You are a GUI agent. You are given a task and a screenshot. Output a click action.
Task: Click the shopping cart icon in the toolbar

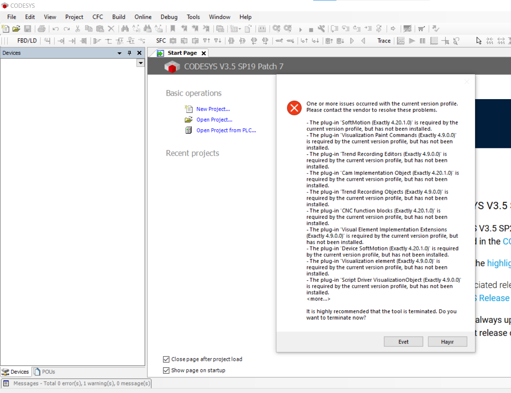pyautogui.click(x=421, y=29)
